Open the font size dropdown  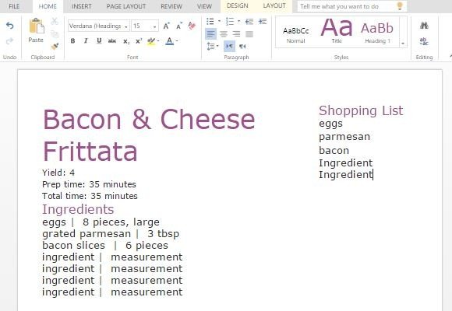point(155,26)
